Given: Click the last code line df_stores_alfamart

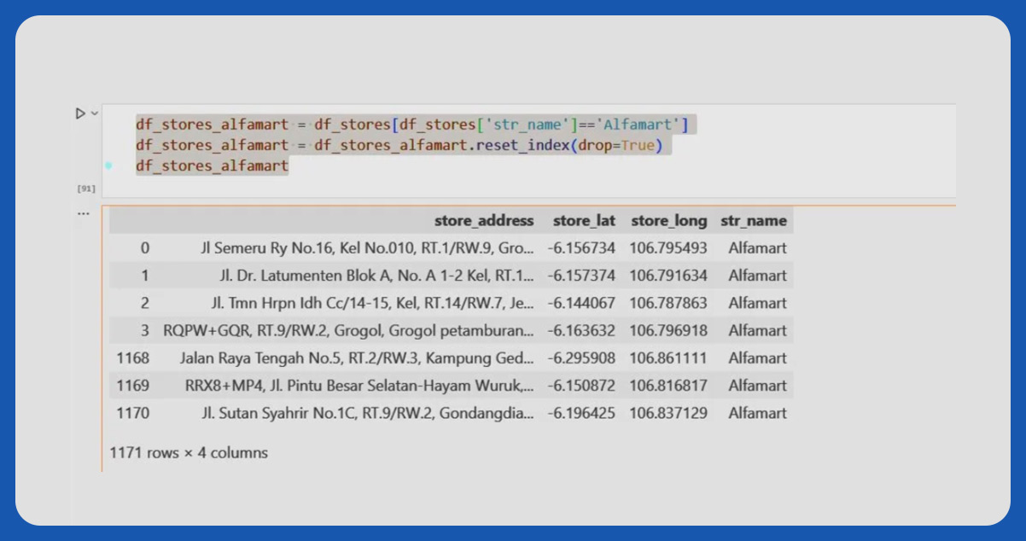Looking at the screenshot, I should pyautogui.click(x=212, y=166).
